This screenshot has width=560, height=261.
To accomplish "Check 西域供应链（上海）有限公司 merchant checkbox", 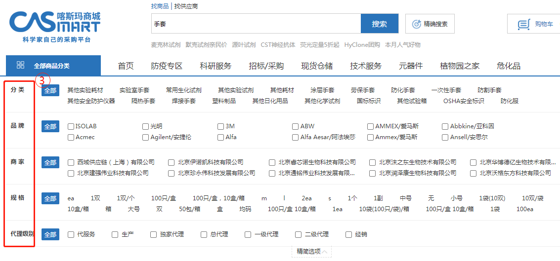I will 71,162.
